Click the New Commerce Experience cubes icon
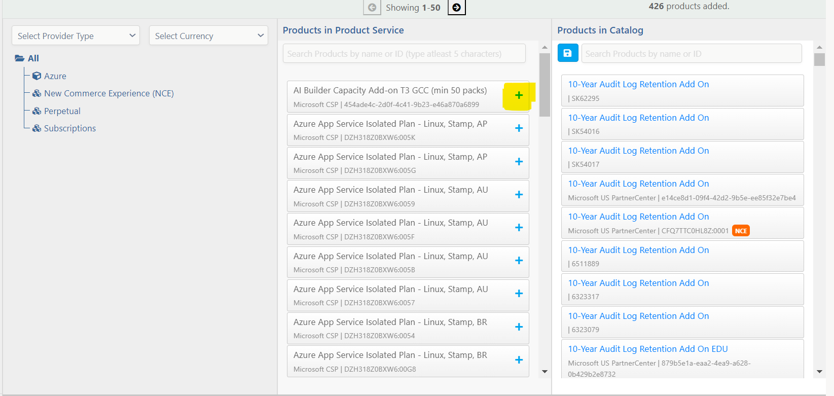The image size is (834, 396). (37, 93)
